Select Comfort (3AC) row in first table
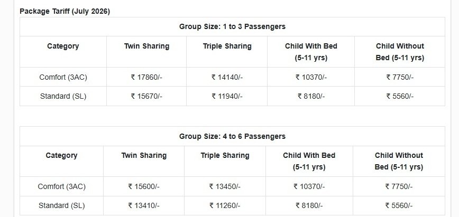Image resolution: width=459 pixels, height=217 pixels. (232, 77)
